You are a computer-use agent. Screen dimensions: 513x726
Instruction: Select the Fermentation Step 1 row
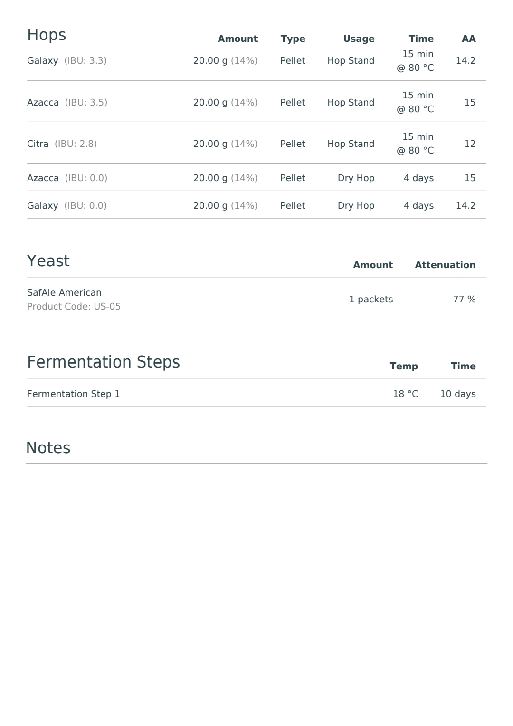point(256,393)
